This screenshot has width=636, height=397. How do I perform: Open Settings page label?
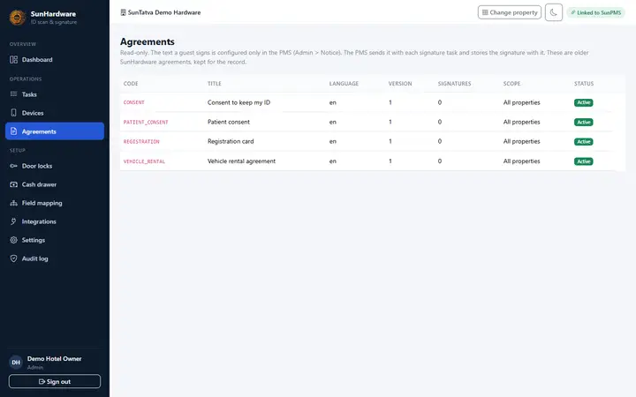click(34, 240)
